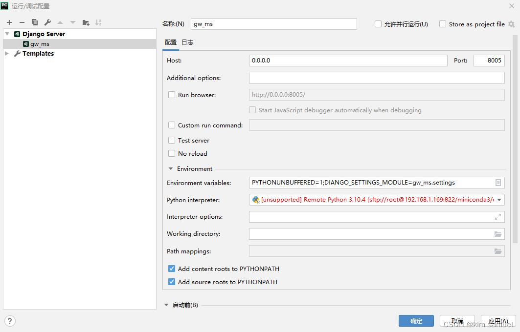
Task: Expand the Templates tree node
Action: point(8,54)
